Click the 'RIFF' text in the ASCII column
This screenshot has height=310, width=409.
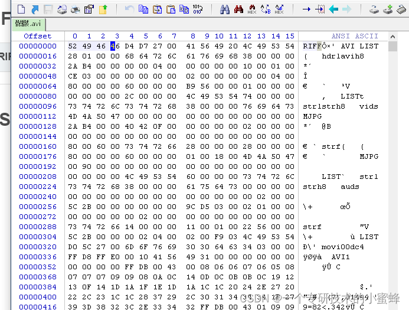pos(312,46)
